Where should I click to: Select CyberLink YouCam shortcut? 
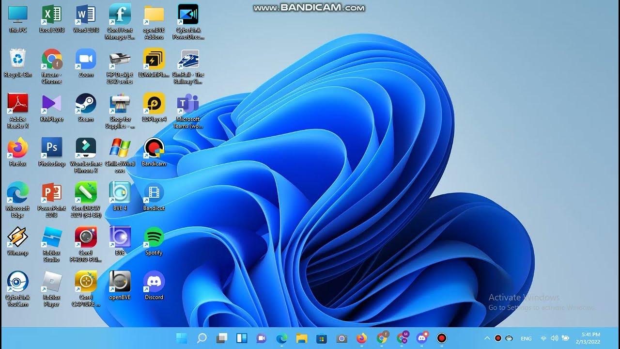click(x=18, y=290)
